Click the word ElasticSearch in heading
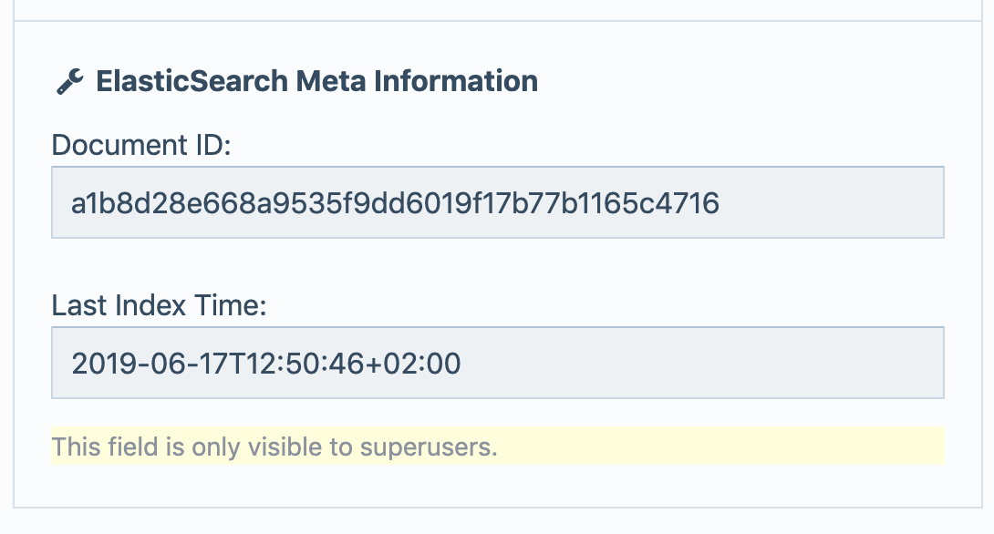The height and width of the screenshot is (534, 994). click(x=192, y=81)
